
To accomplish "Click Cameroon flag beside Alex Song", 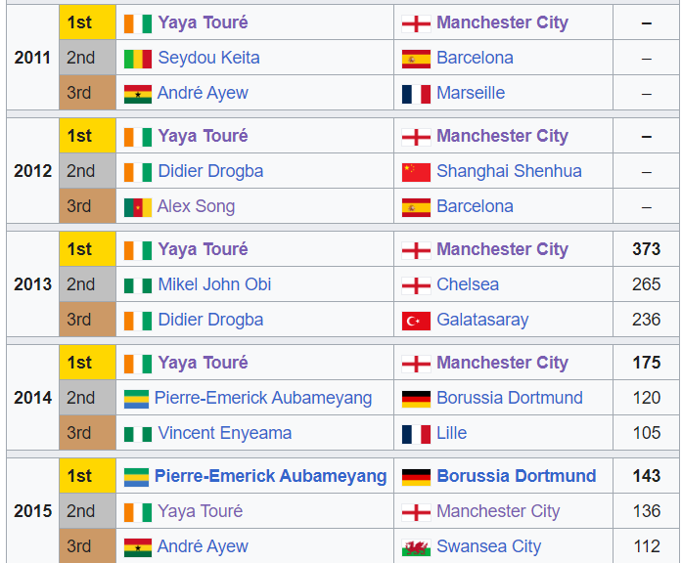I will pos(138,207).
